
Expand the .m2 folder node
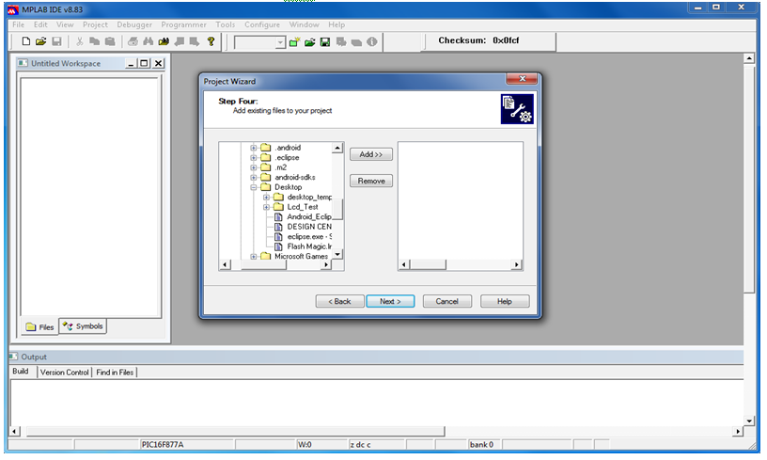point(254,167)
